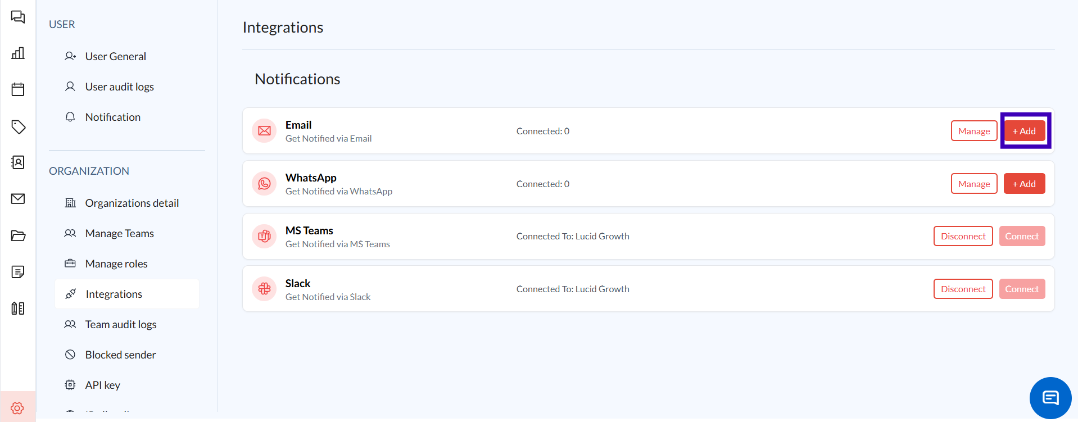1078x422 pixels.
Task: Click Connect for MS Teams
Action: pyautogui.click(x=1022, y=237)
